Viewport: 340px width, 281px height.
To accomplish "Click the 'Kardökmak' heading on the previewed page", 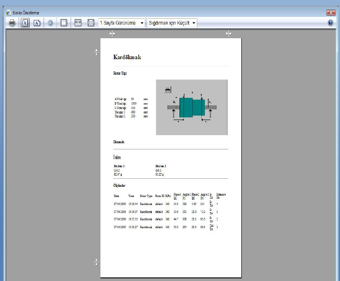I will tap(127, 58).
